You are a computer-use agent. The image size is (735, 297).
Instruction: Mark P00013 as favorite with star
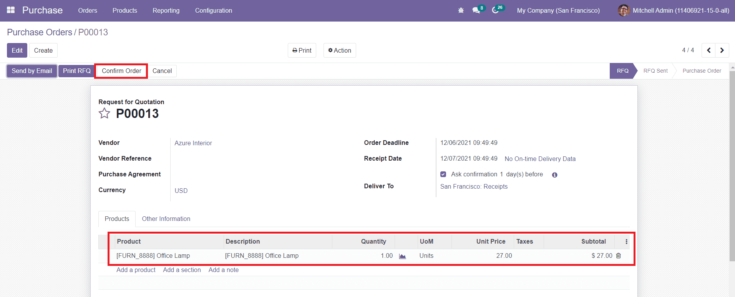(104, 113)
